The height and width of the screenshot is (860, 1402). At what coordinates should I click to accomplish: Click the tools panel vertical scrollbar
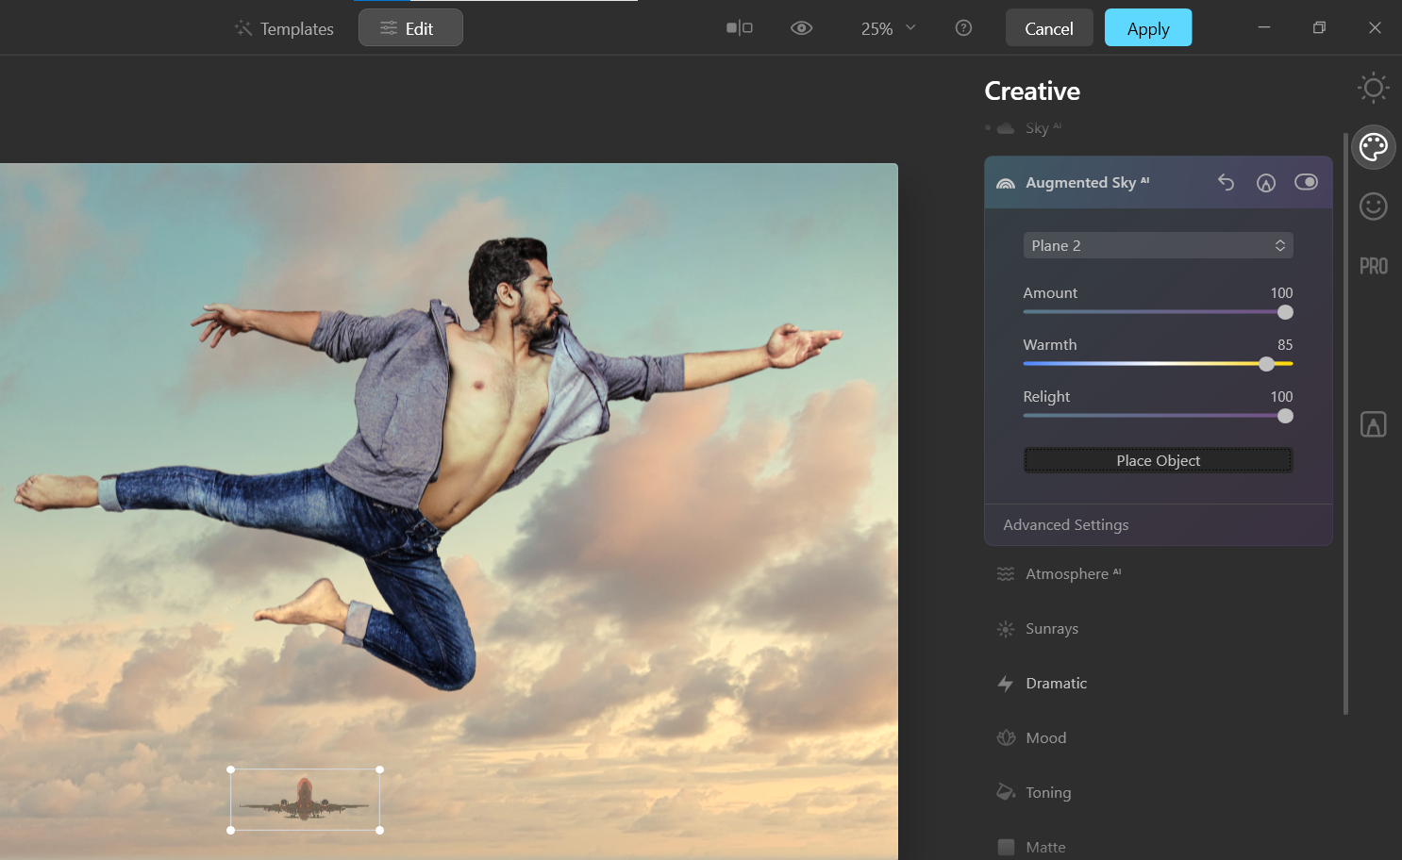point(1345,422)
